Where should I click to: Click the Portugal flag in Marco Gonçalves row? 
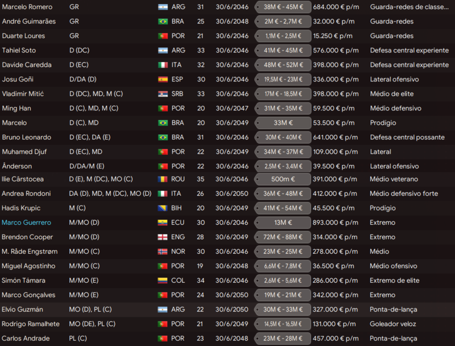(163, 295)
